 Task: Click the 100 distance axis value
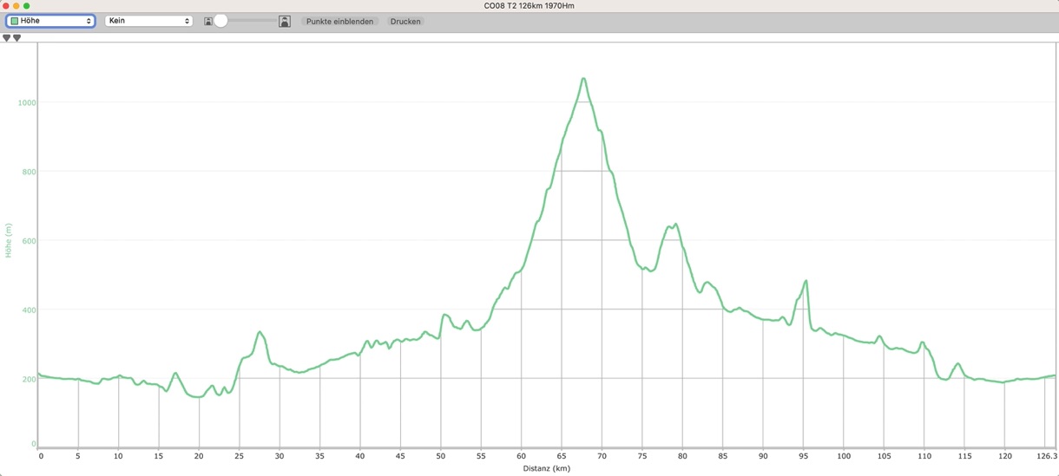click(844, 456)
